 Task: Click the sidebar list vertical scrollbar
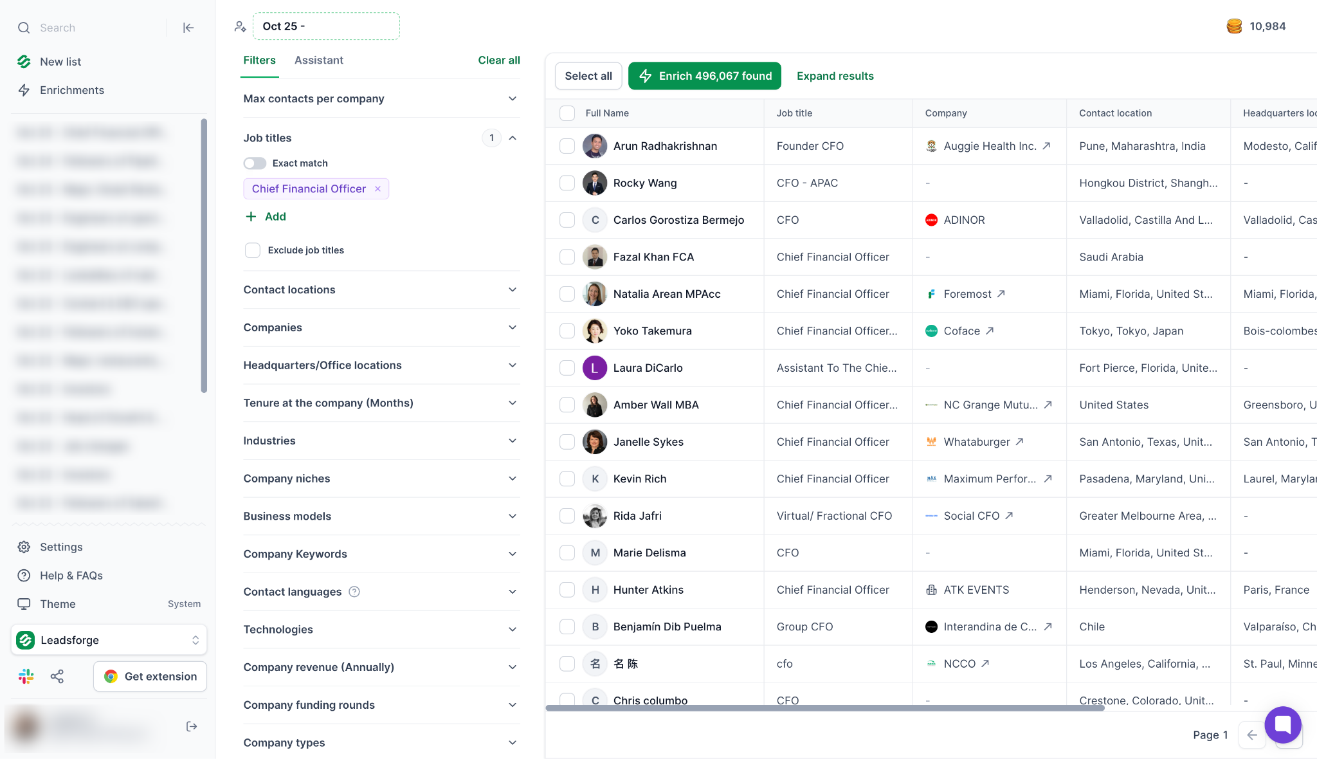coord(204,255)
